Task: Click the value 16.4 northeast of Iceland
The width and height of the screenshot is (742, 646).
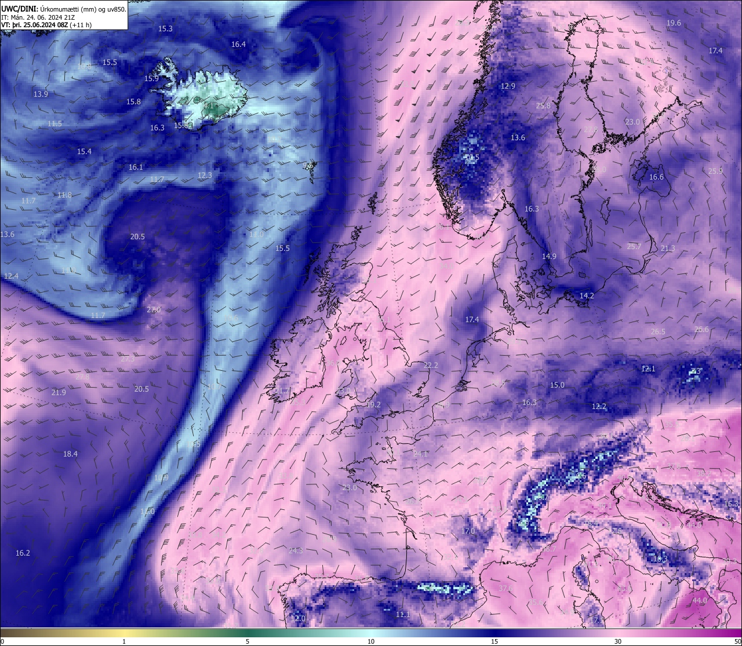Action: pyautogui.click(x=238, y=44)
